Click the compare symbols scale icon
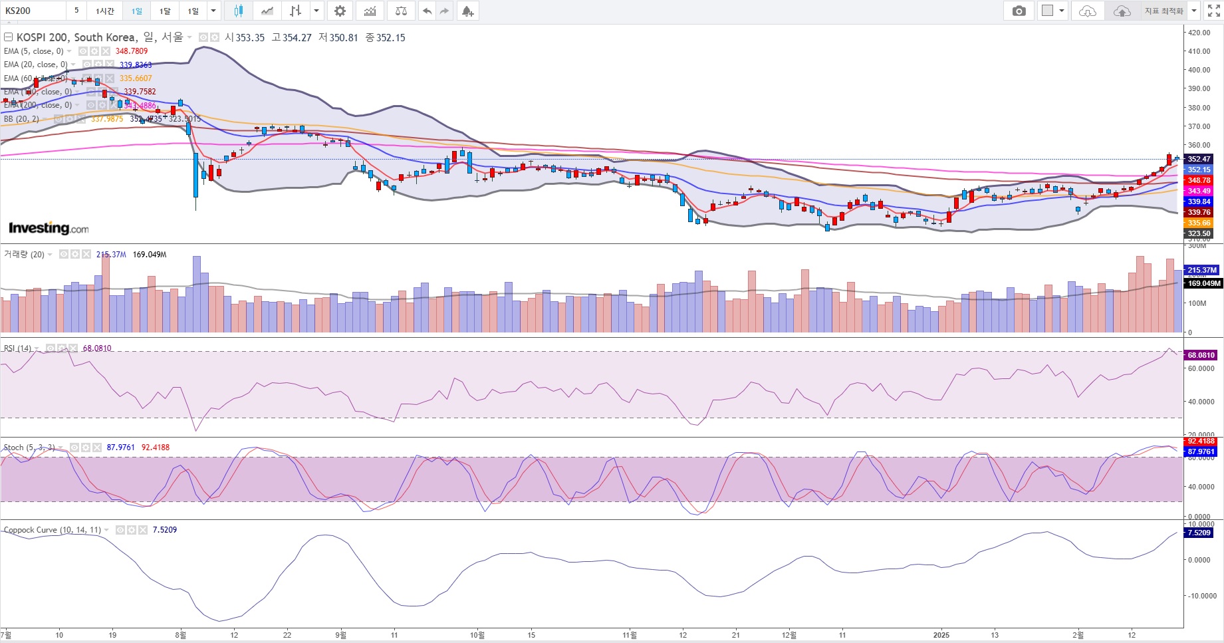Screen dimensions: 1224x643 pyautogui.click(x=401, y=11)
